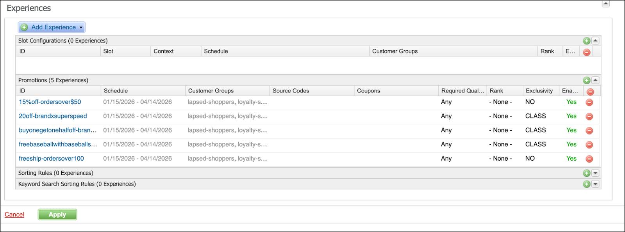Delete the freeship-ordersover100 promotion row
The width and height of the screenshot is (625, 232).
click(x=589, y=159)
